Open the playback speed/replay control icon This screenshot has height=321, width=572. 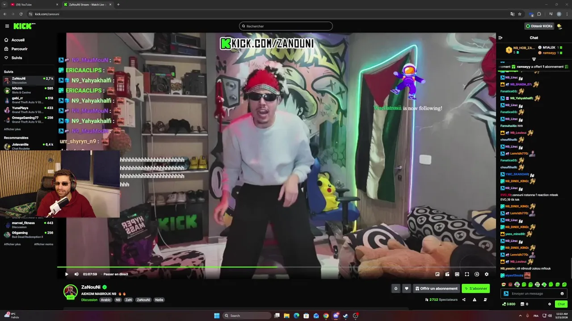[x=477, y=274]
